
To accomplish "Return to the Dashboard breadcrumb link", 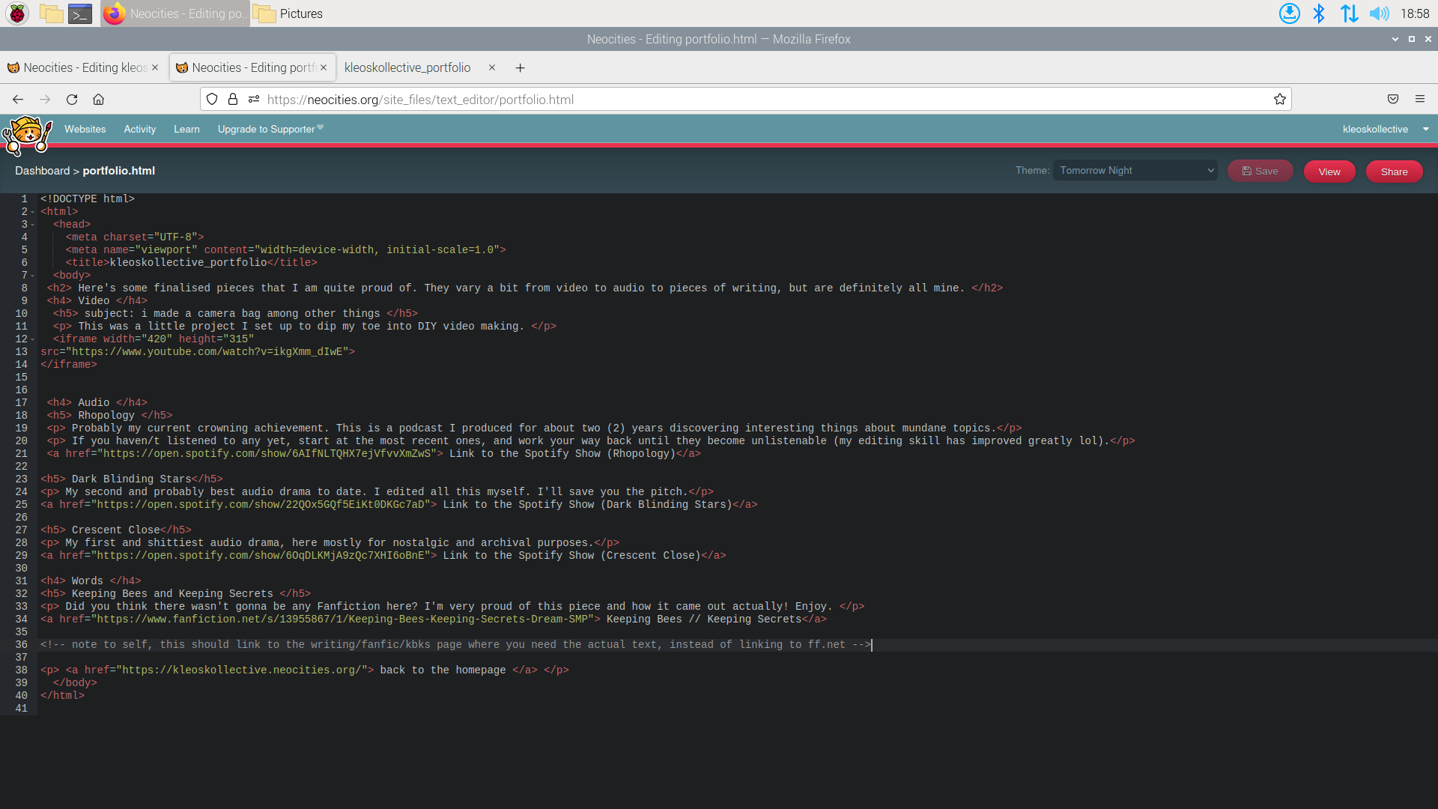I will 42,171.
